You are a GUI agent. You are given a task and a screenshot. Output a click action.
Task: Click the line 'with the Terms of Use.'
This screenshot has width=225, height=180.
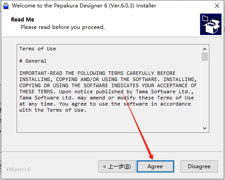(x=53, y=110)
